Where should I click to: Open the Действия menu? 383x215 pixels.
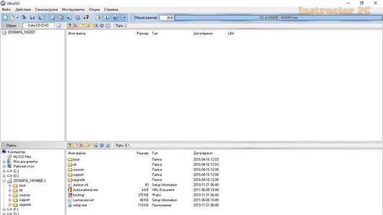(23, 10)
